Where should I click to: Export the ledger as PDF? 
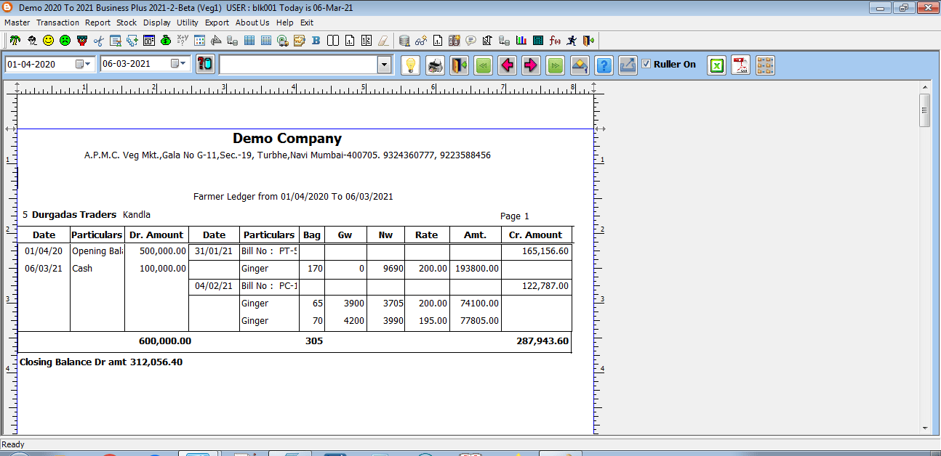click(x=740, y=65)
